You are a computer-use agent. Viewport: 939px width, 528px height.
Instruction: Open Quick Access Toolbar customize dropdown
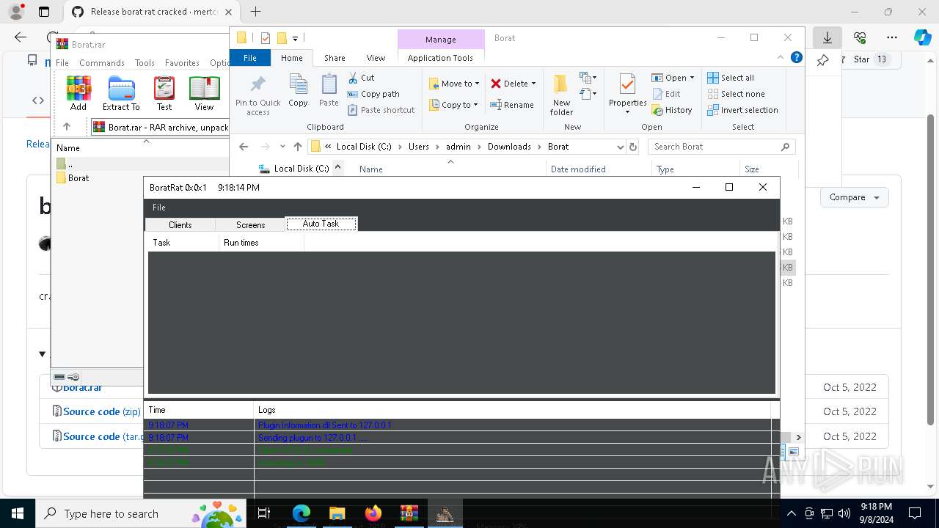[295, 38]
